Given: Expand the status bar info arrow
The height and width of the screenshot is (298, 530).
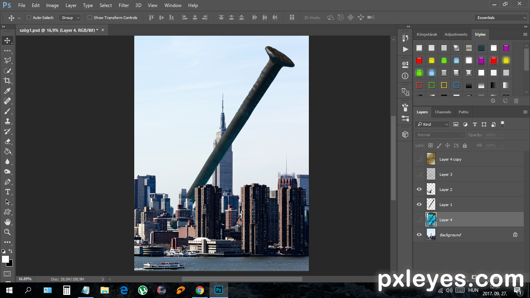Looking at the screenshot, I should coord(102,279).
